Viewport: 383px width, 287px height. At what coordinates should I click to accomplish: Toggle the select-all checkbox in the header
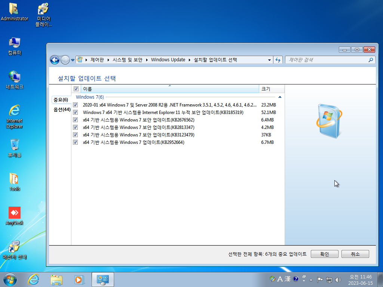(x=76, y=89)
